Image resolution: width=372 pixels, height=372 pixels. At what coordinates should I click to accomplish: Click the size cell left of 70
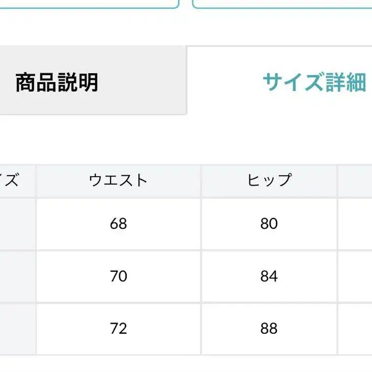coord(17,276)
